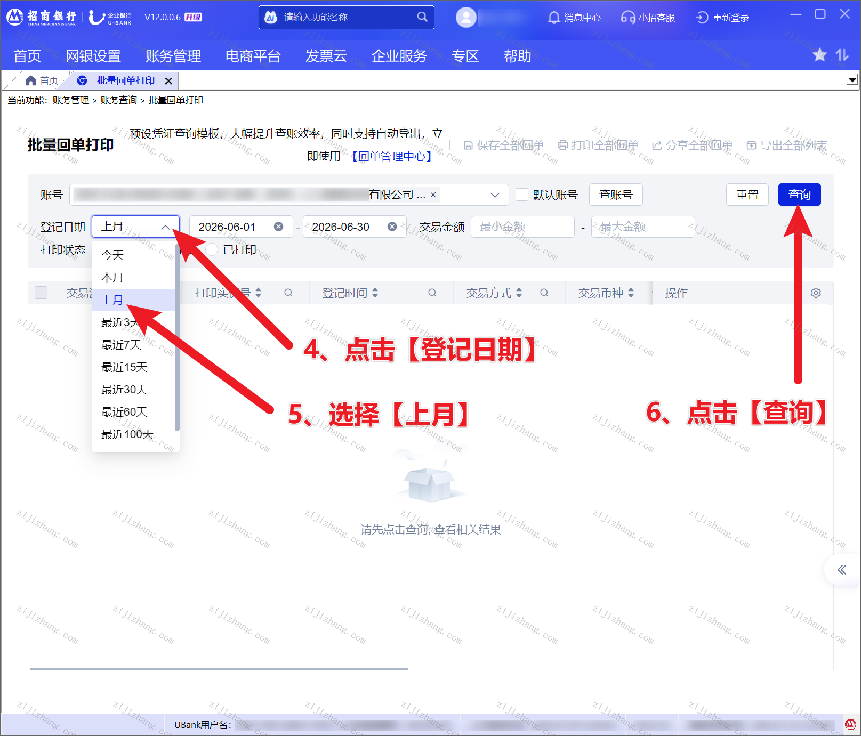Clear the end date 2026-06-30
The height and width of the screenshot is (736, 861).
pyautogui.click(x=392, y=227)
